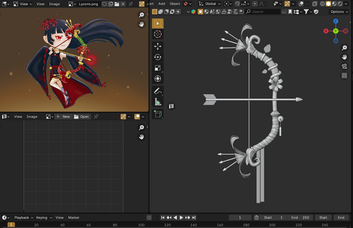Toggle proportional editing in viewport header
Image resolution: width=353 pixels, height=228 pixels.
click(255, 4)
